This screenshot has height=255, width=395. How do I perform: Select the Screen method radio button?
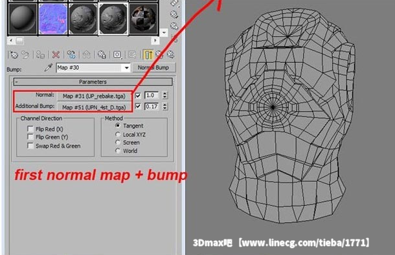point(118,142)
